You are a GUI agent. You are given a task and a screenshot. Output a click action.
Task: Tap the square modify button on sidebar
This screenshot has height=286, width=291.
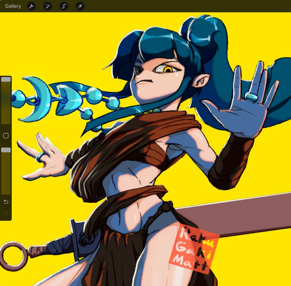(6, 136)
